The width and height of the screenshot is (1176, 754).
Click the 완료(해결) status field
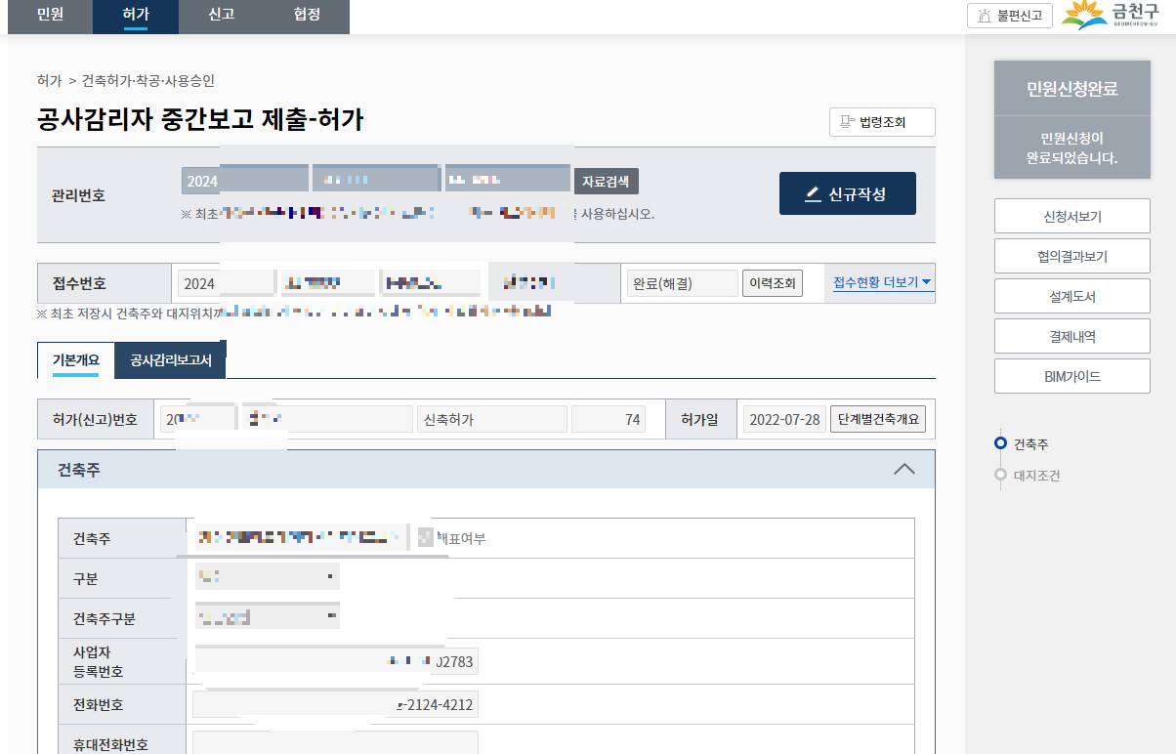[x=682, y=282]
